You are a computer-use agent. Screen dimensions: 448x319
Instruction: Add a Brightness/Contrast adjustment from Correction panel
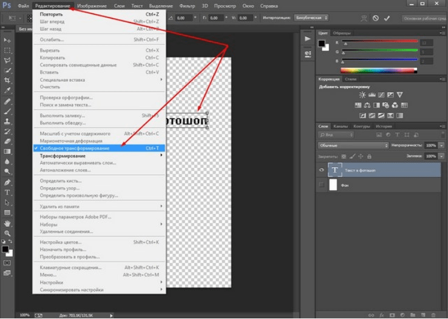tap(362, 95)
